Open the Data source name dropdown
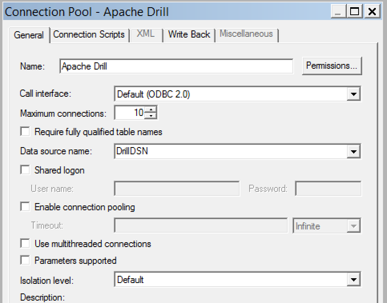 (353, 152)
